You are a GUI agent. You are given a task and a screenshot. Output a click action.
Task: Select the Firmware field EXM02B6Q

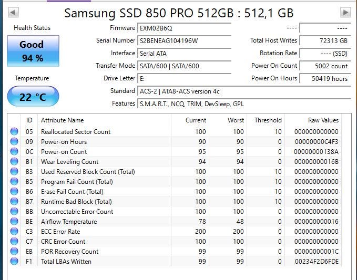click(184, 28)
